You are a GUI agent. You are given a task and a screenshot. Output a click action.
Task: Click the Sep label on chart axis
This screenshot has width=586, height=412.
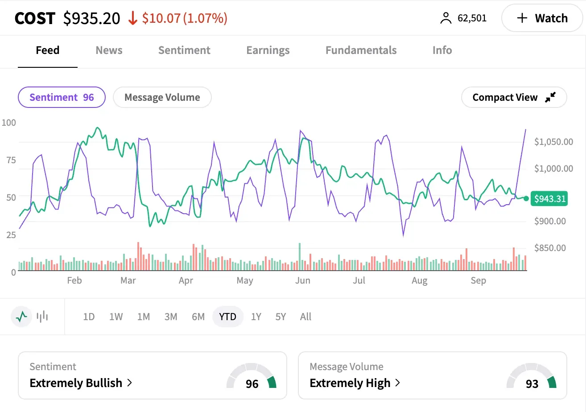478,280
